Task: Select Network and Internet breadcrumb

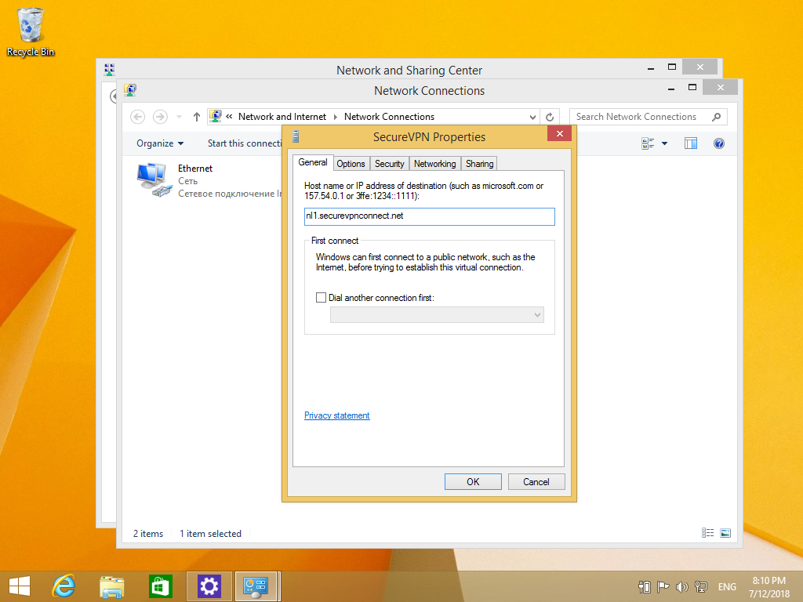Action: (282, 117)
